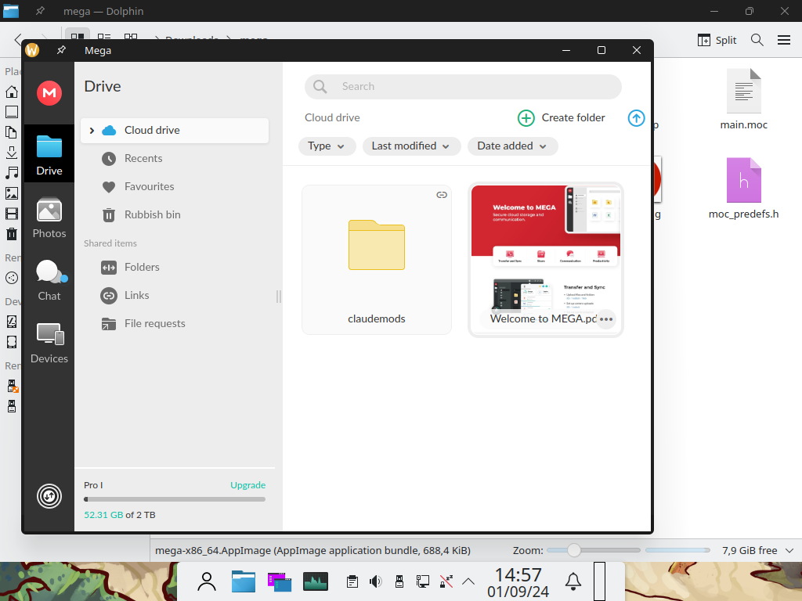Click the volume tray icon
This screenshot has height=601, width=802.
point(376,581)
